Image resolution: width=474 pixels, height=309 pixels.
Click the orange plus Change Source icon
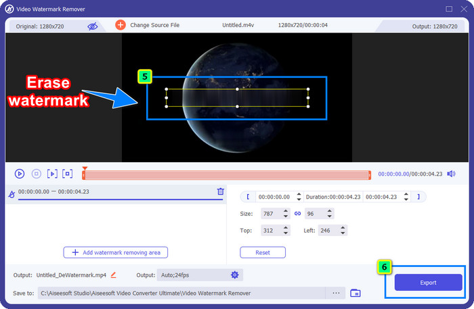(121, 25)
